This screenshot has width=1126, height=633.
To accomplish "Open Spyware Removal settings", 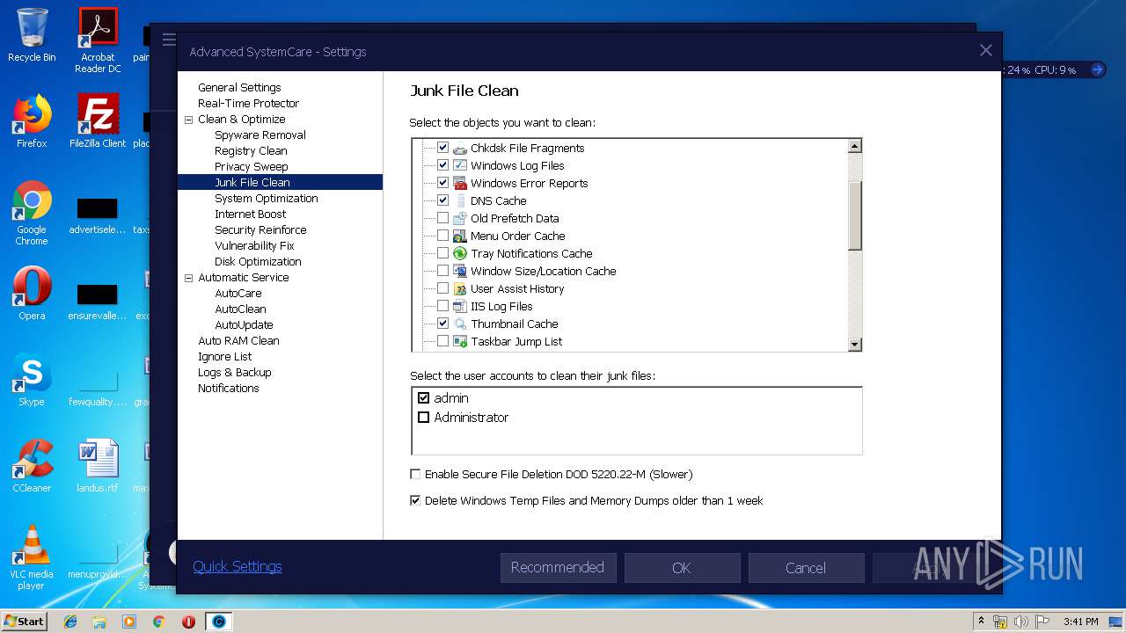I will point(260,135).
